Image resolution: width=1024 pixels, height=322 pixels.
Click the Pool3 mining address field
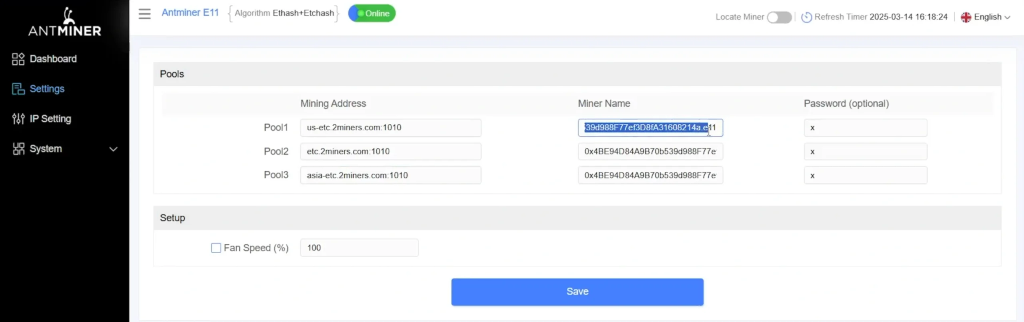(x=391, y=175)
